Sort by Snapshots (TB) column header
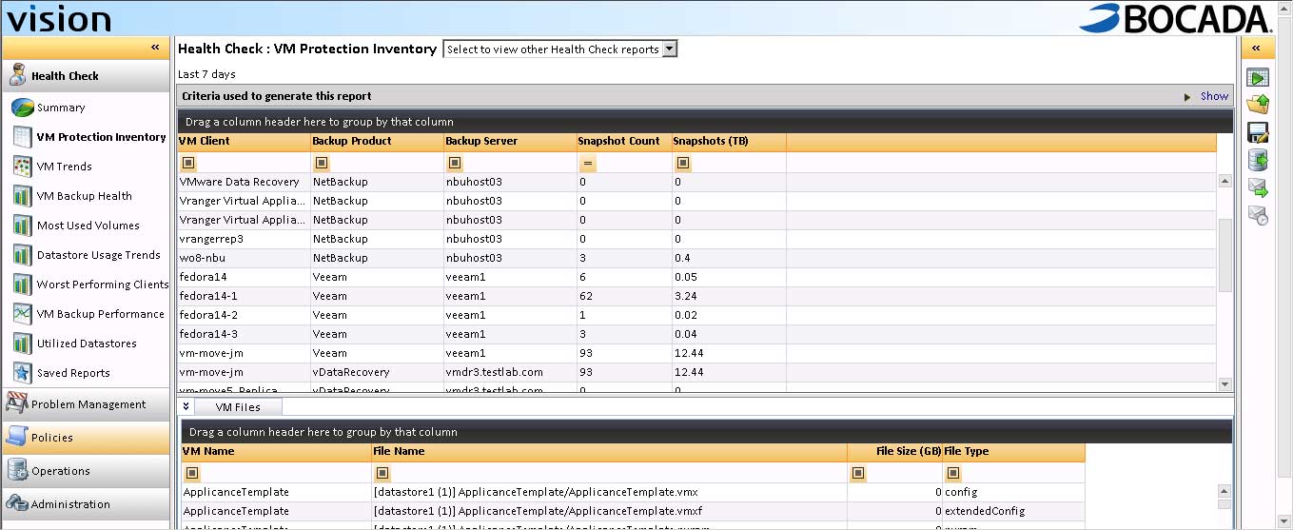Viewport: 1293px width, 530px height. (x=729, y=142)
